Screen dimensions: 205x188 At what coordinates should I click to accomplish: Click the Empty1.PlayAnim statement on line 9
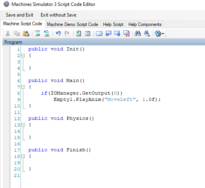click(107, 99)
